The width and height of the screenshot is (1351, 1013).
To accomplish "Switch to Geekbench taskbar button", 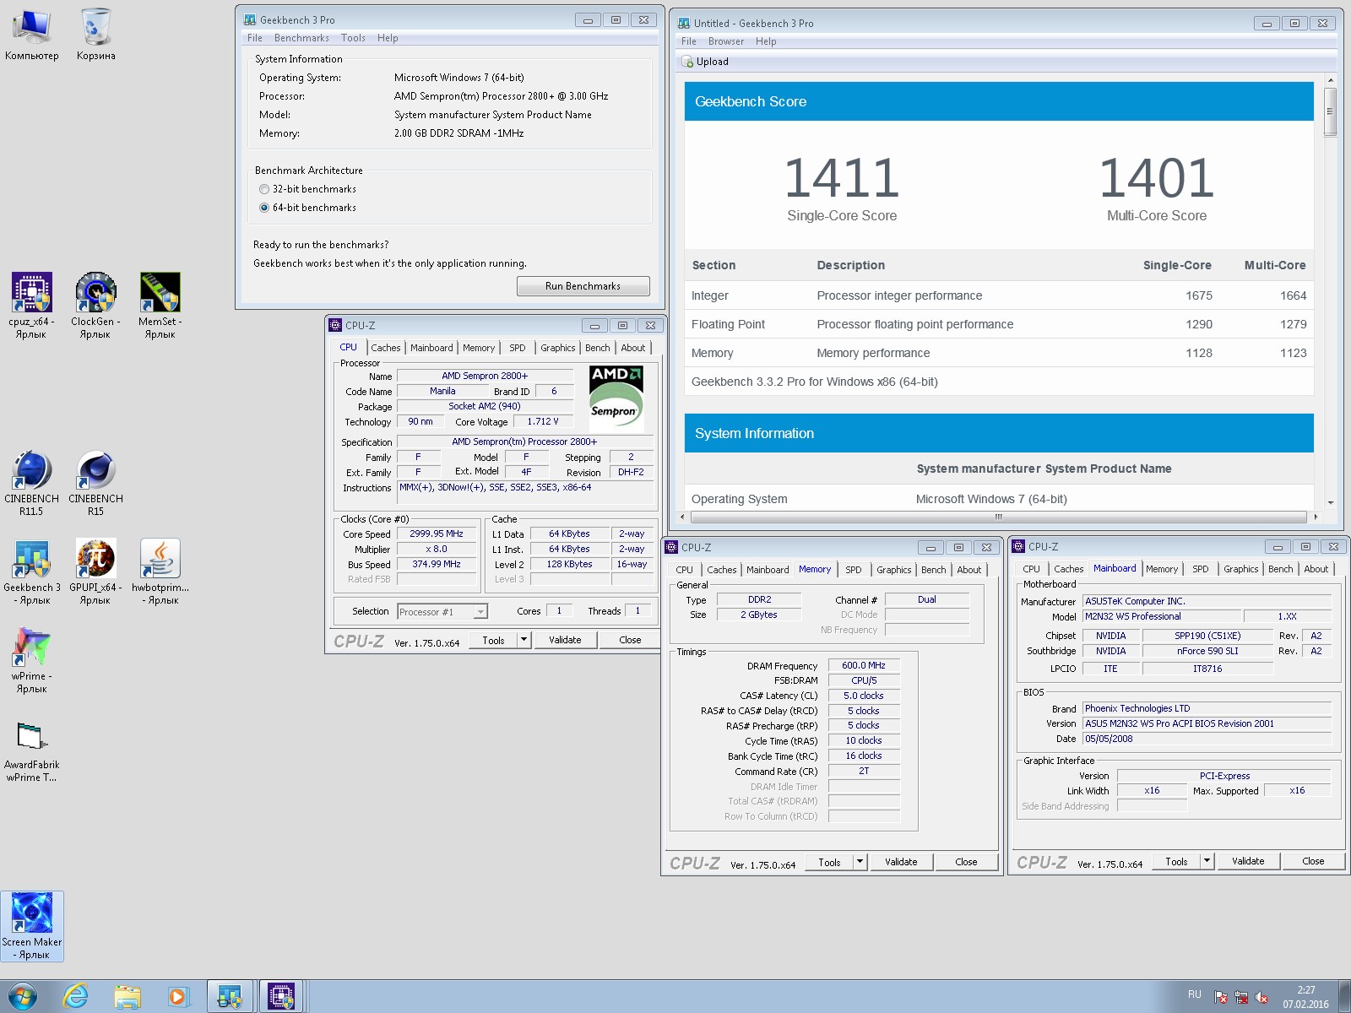I will point(230,997).
